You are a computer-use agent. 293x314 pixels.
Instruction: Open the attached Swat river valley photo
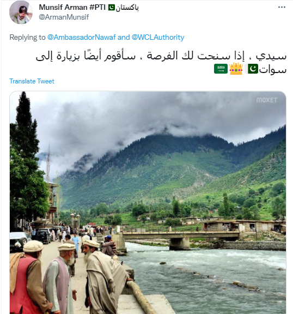pos(148,202)
